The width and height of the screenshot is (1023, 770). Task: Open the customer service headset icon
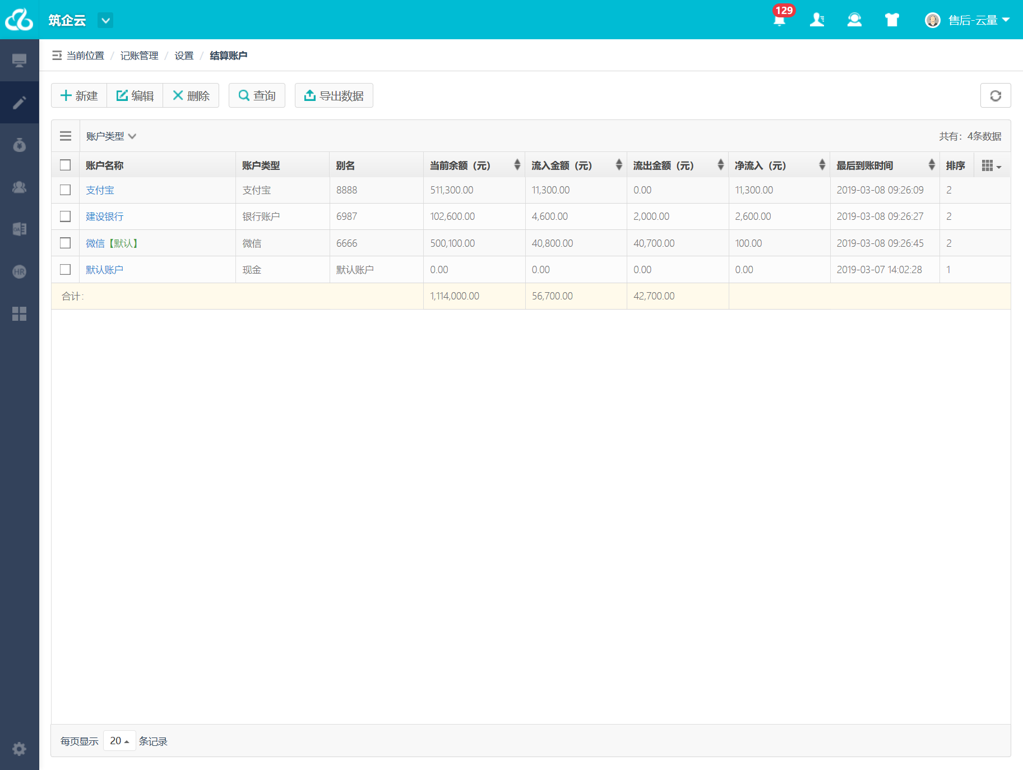(x=854, y=20)
